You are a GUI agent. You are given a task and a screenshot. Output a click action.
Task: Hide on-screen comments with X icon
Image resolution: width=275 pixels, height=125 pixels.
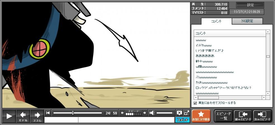(x=179, y=113)
